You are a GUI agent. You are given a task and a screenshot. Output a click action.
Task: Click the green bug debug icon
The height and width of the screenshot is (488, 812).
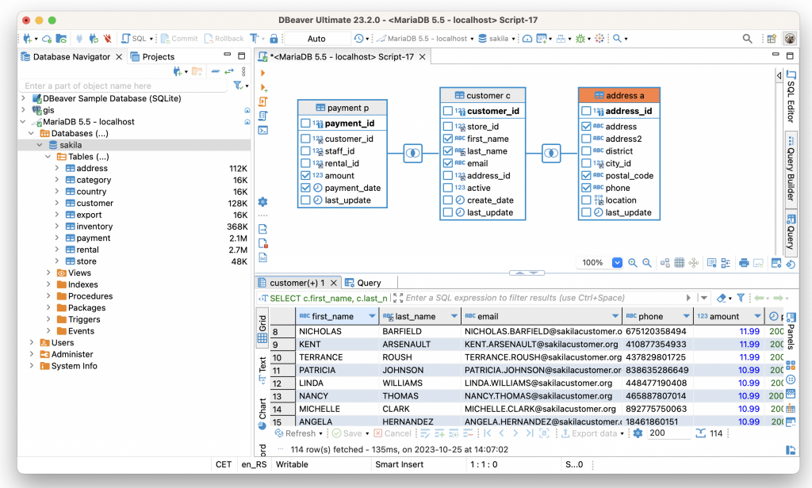[580, 38]
